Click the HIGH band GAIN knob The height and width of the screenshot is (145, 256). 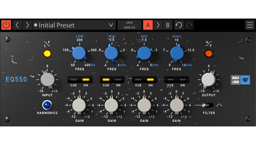click(x=177, y=105)
